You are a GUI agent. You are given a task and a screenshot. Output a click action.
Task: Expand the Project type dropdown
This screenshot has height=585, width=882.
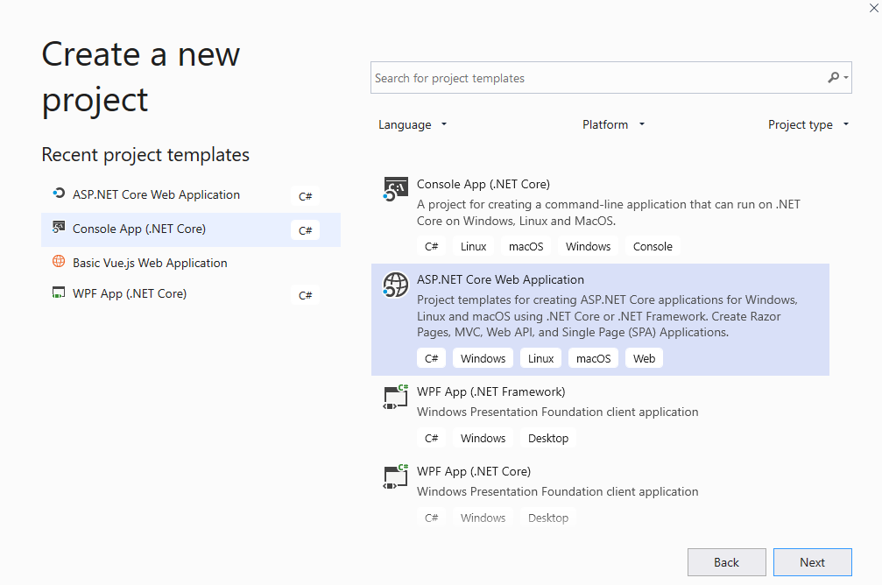click(x=808, y=124)
